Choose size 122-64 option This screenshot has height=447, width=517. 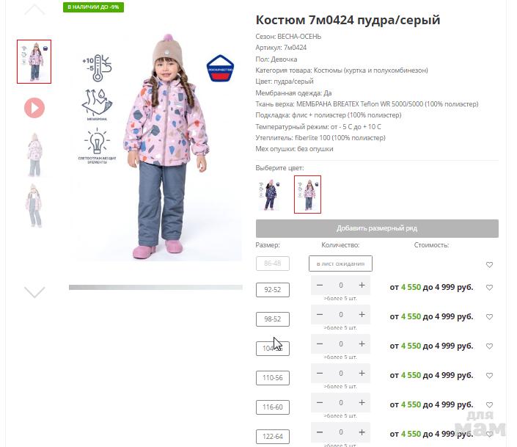click(x=272, y=437)
